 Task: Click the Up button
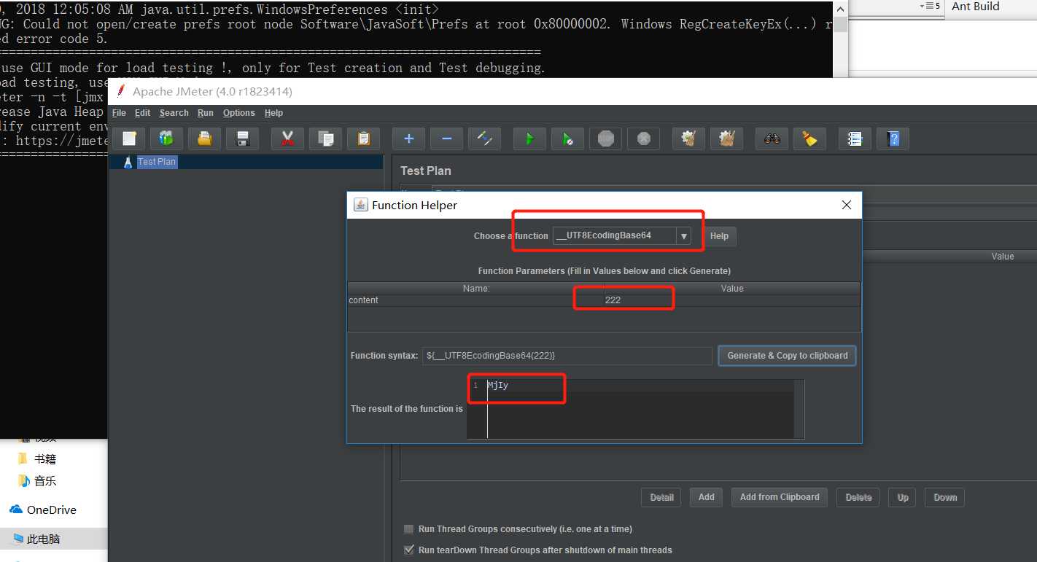[x=903, y=497]
